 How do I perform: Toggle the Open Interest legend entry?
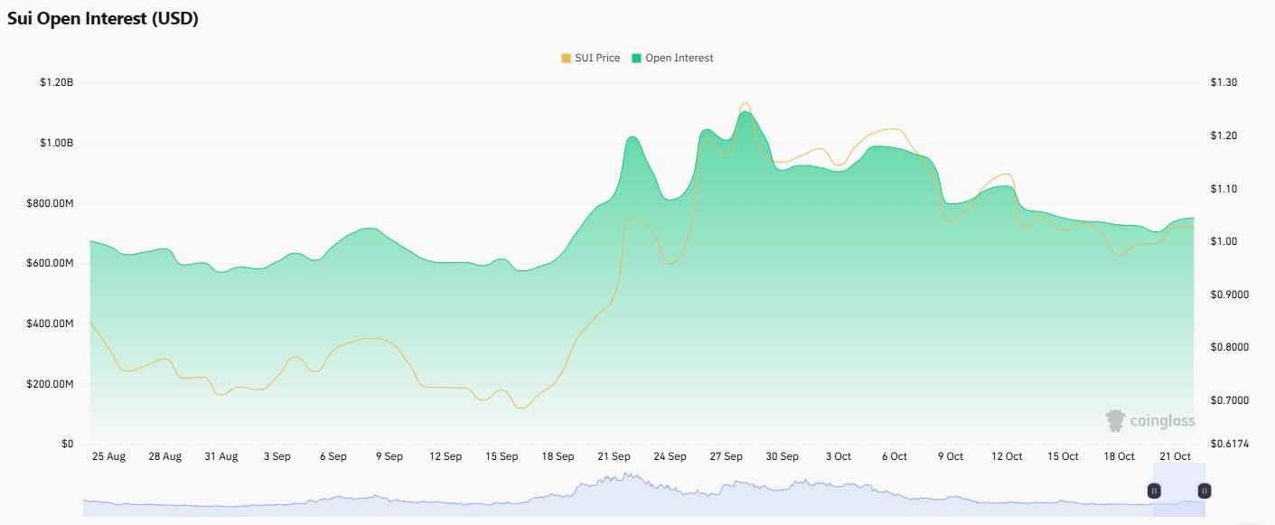(672, 58)
